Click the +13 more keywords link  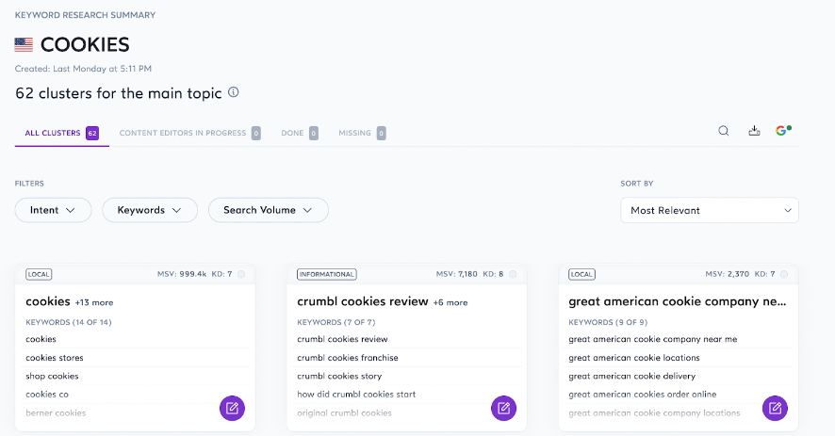94,302
